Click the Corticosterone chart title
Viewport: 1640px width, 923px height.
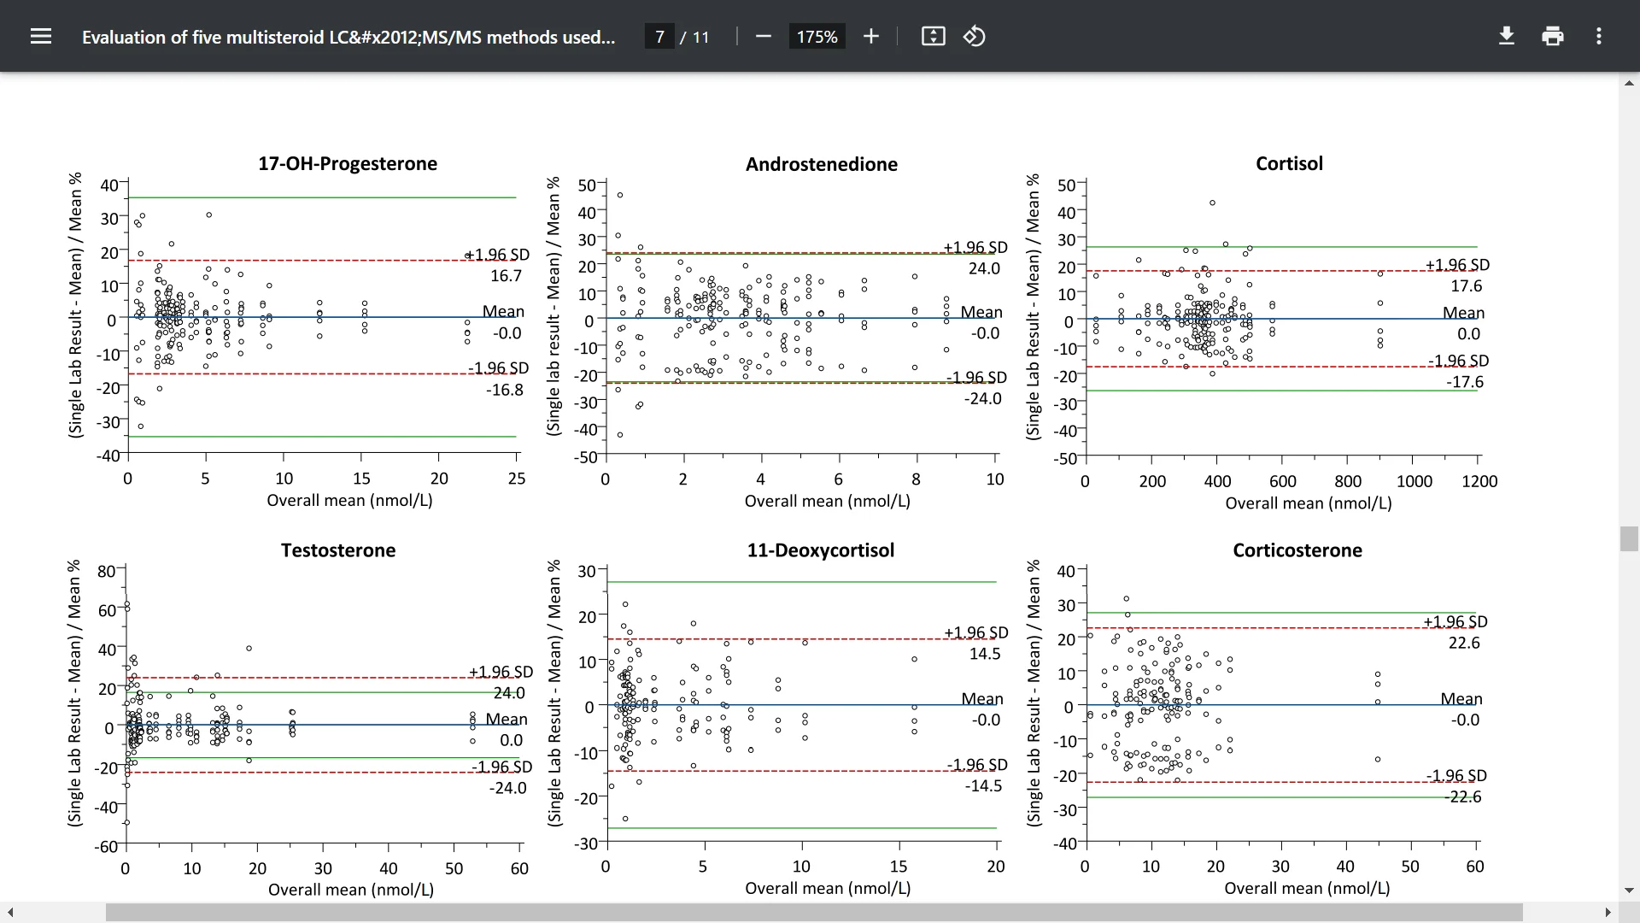pyautogui.click(x=1297, y=550)
